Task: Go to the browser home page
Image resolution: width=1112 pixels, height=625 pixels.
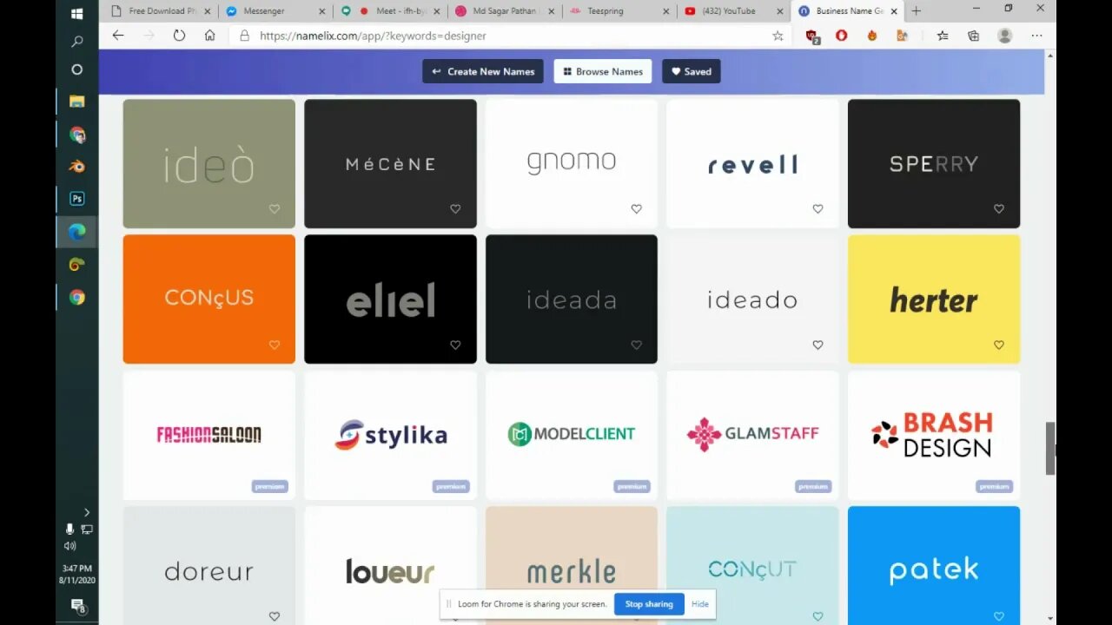Action: [209, 36]
